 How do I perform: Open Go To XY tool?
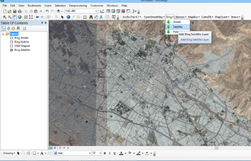(x=101, y=17)
